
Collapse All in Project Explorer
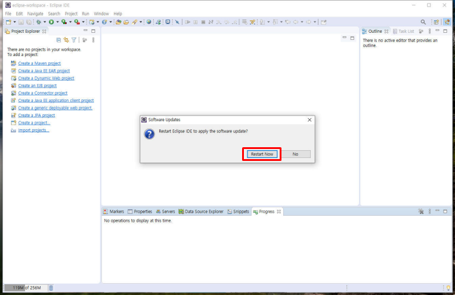coord(58,40)
